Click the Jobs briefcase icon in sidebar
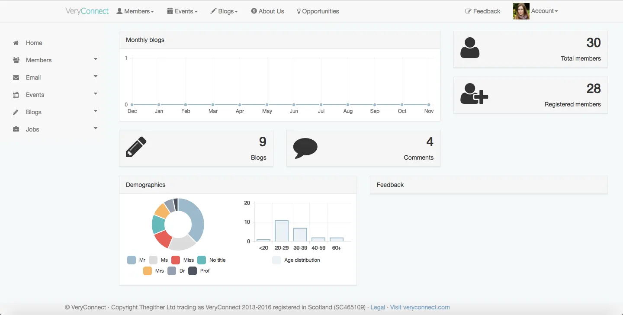Screen dimensions: 623x315 coord(16,129)
